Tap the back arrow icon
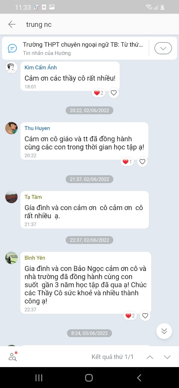This screenshot has height=388, width=179. pyautogui.click(x=12, y=25)
